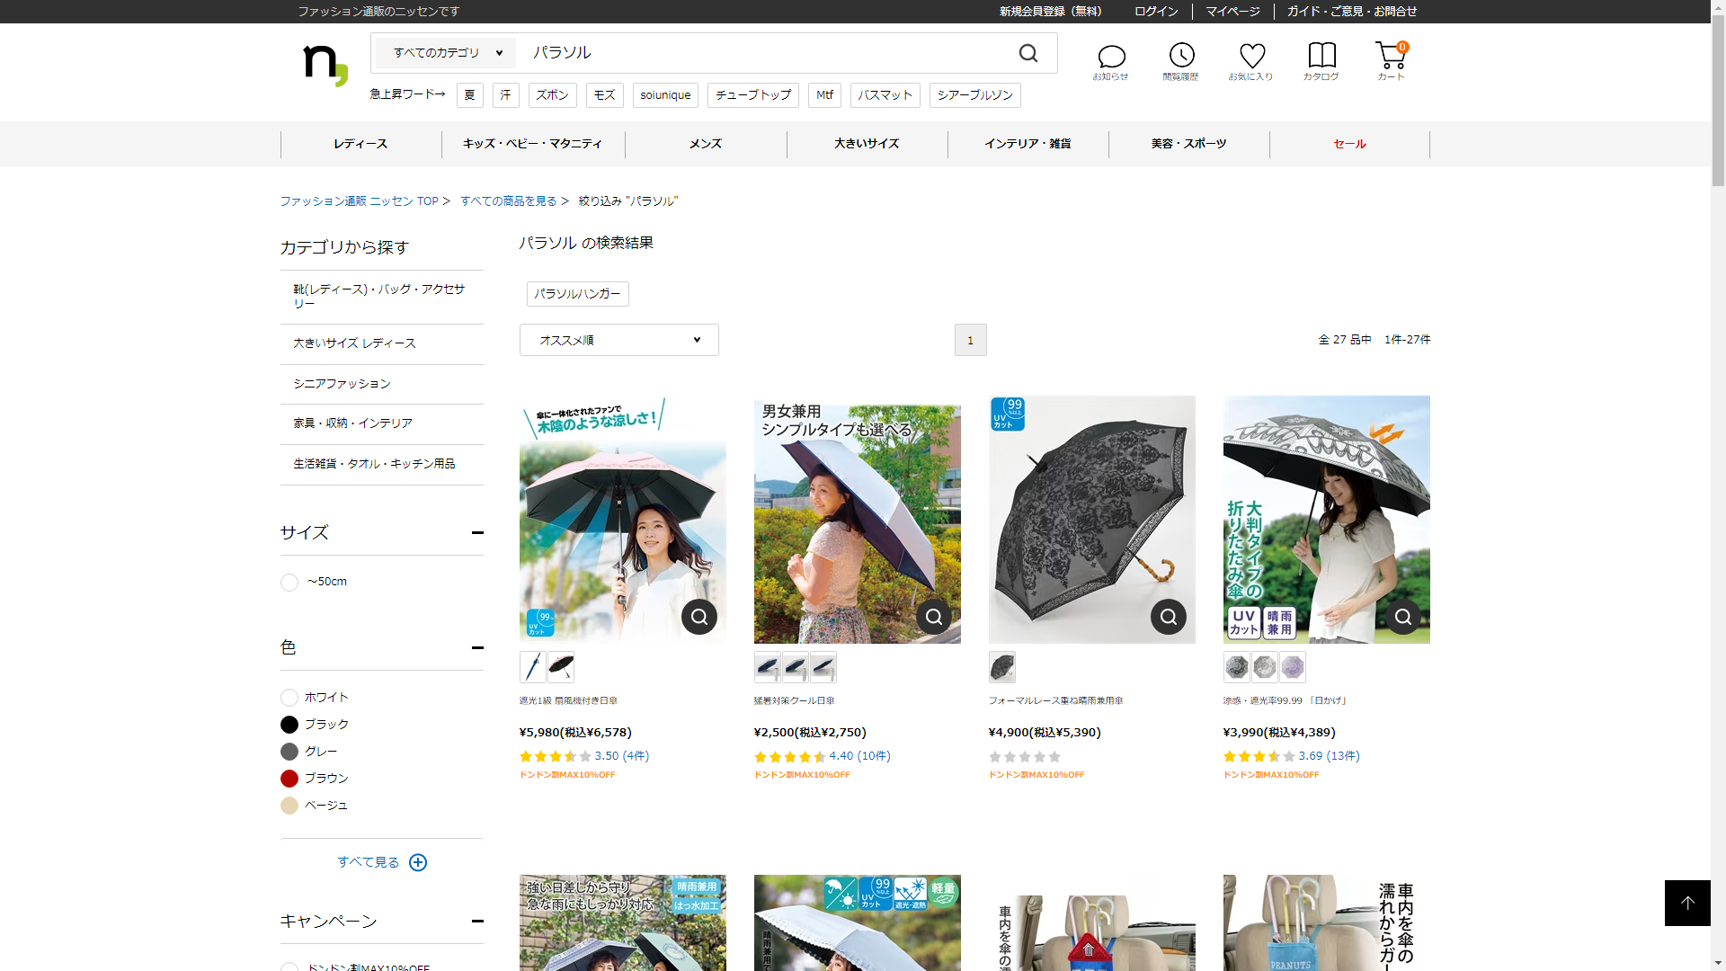Open the セール navigation tab
Image resolution: width=1726 pixels, height=971 pixels.
(x=1349, y=144)
